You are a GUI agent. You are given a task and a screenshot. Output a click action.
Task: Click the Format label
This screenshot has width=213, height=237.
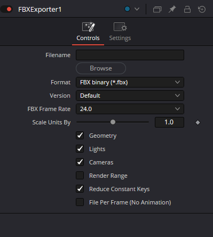(60, 82)
